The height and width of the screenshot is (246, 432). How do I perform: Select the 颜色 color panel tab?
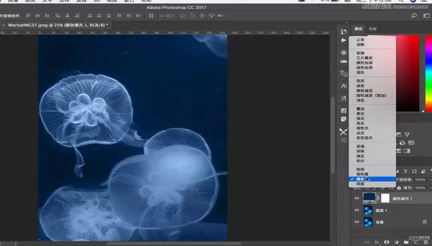[x=358, y=29]
